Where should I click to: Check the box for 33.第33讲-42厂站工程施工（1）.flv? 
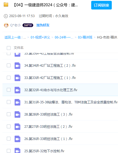tap(9, 78)
